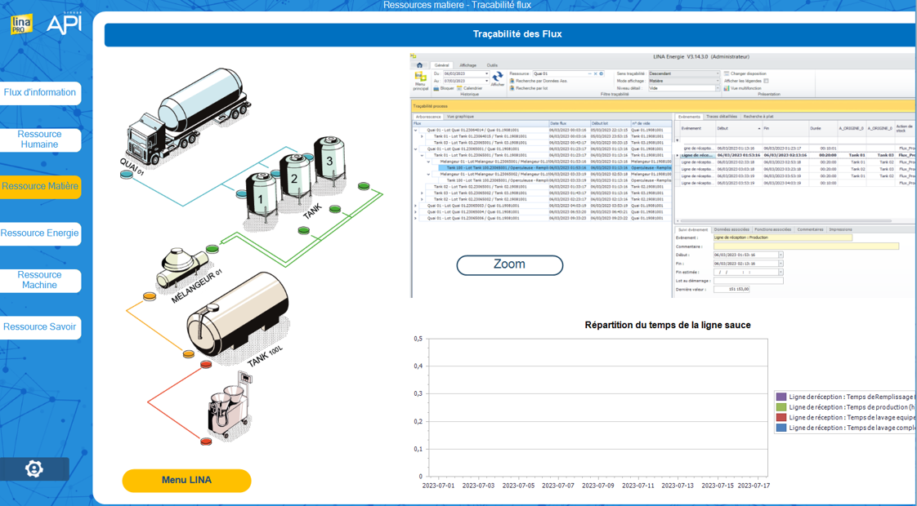This screenshot has width=917, height=506.
Task: Click the API group logo
Action: 65,23
